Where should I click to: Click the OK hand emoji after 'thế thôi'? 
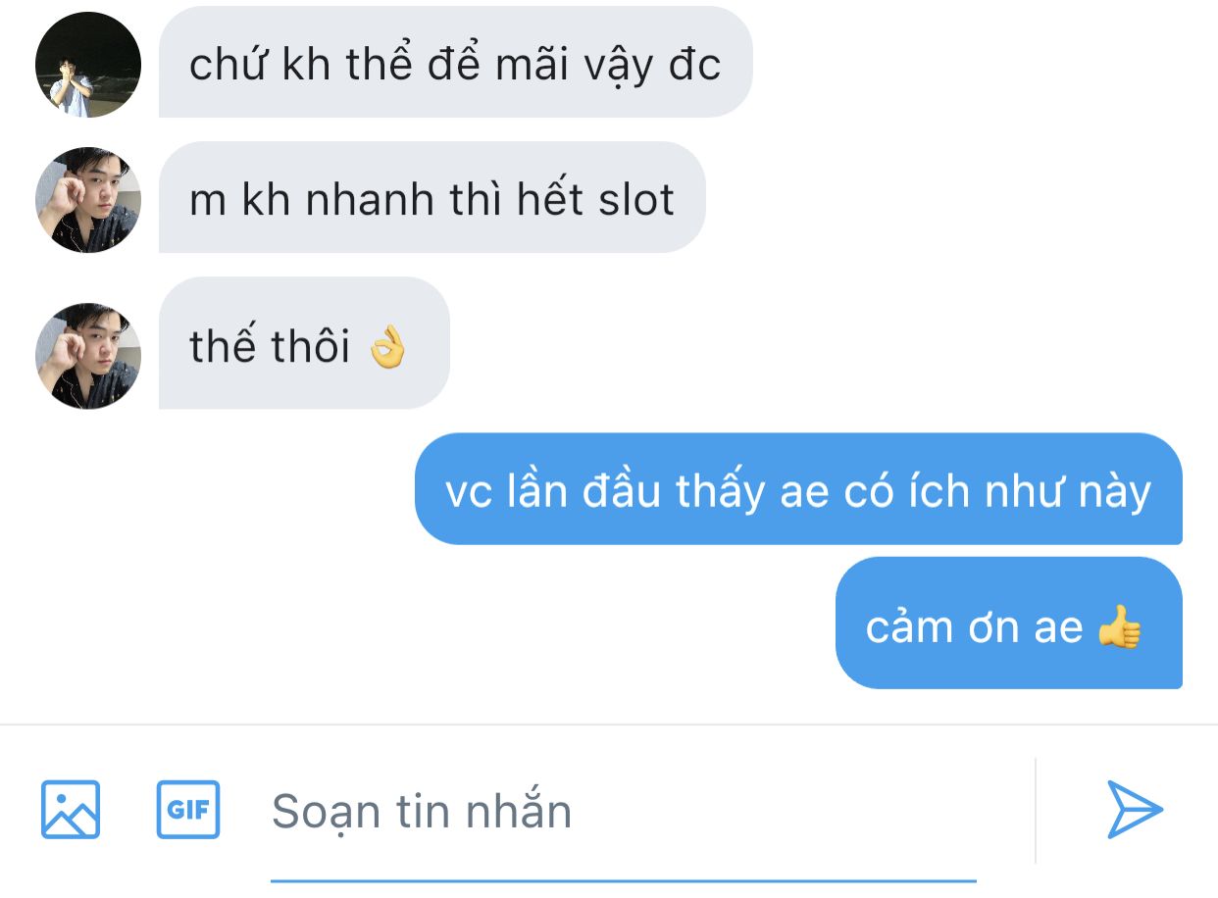[x=386, y=347]
